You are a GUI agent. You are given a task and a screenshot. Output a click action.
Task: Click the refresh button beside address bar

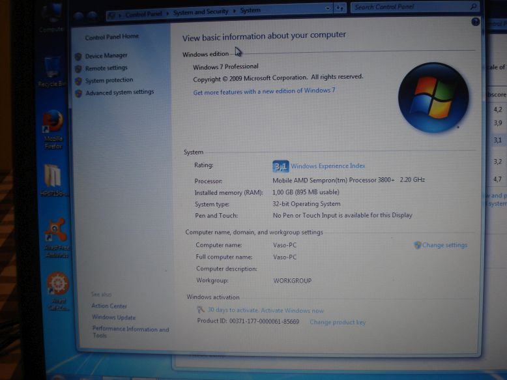point(340,8)
